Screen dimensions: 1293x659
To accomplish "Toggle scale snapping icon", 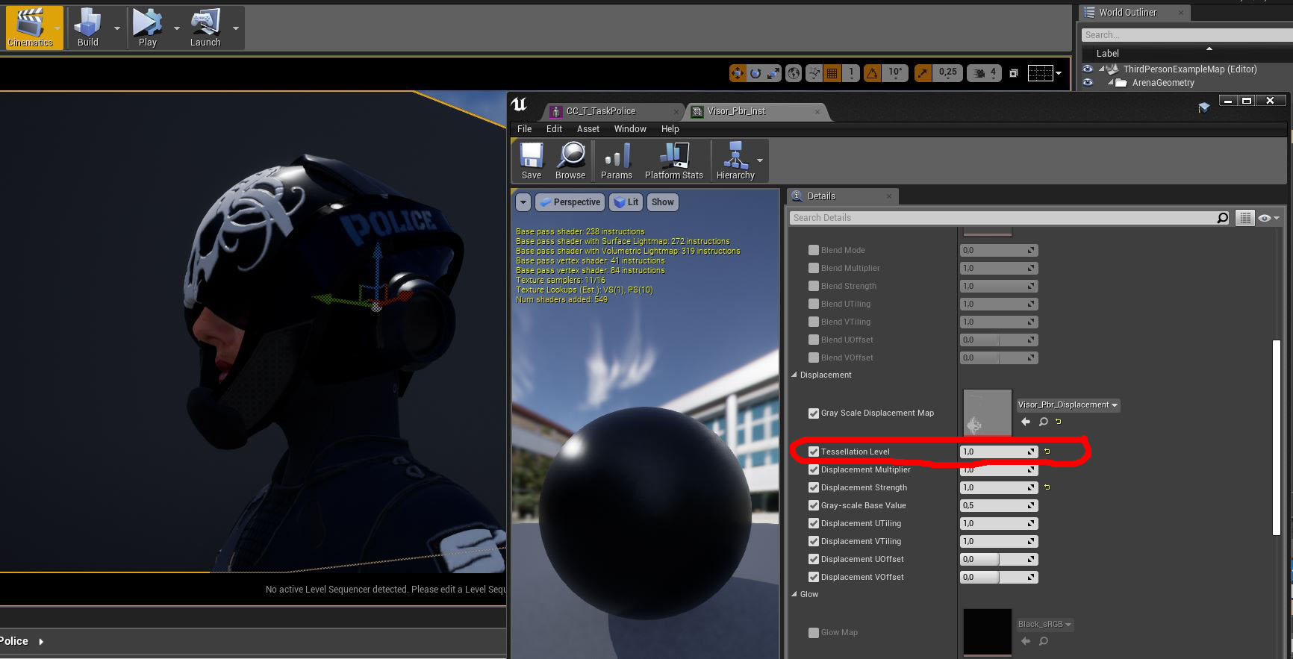I will coord(923,73).
